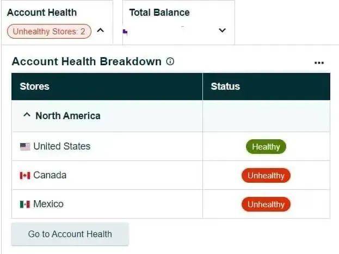Click the Unhealthy status badge for Mexico
The width and height of the screenshot is (339, 254).
(266, 205)
